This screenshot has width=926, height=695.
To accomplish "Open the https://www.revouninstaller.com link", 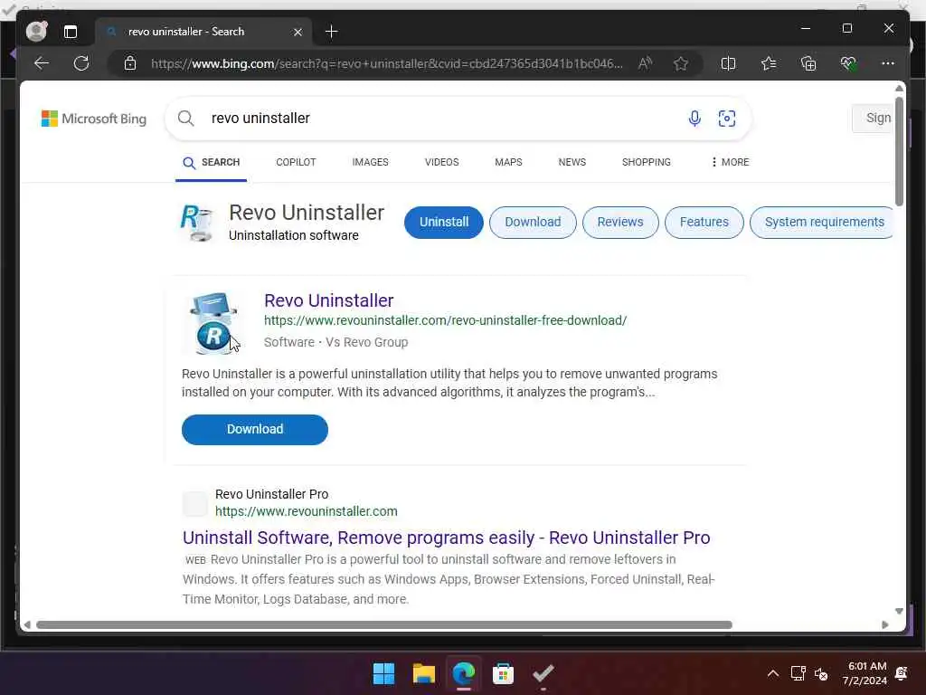I will click(306, 511).
